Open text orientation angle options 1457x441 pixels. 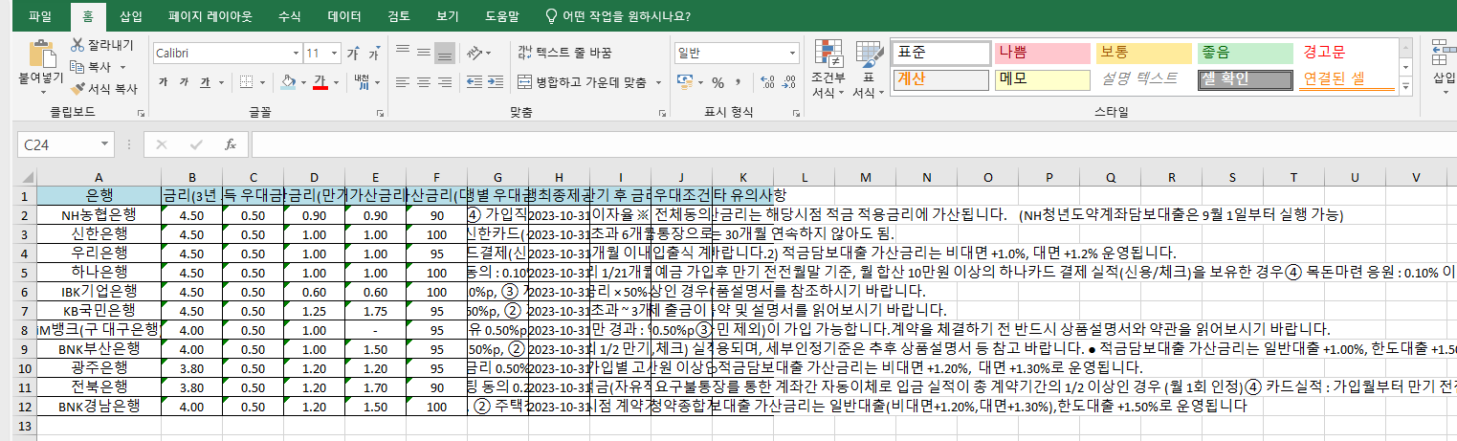click(x=475, y=53)
